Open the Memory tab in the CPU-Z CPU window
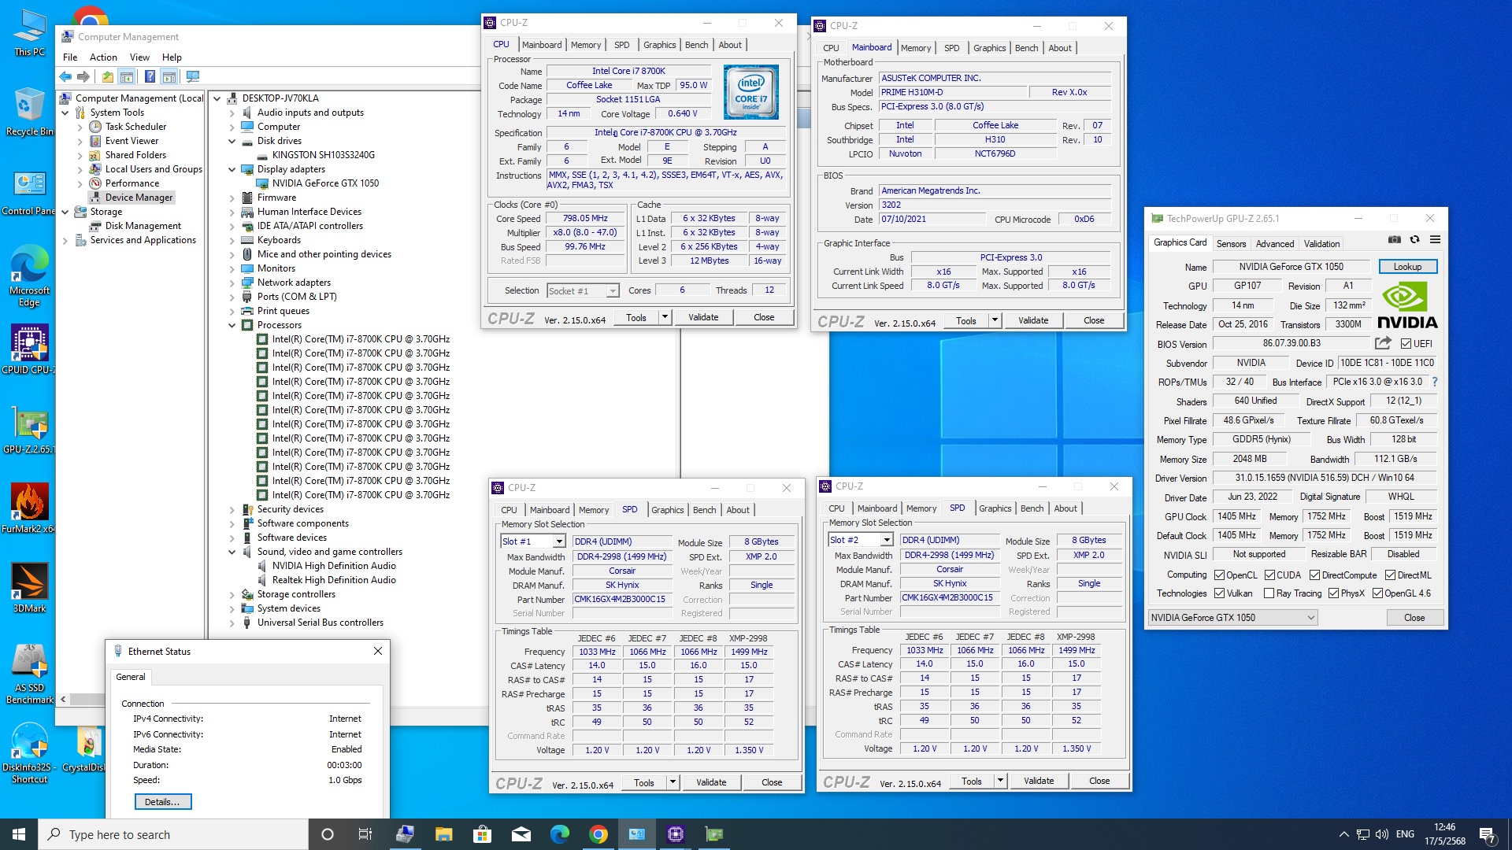This screenshot has width=1512, height=850. click(586, 45)
